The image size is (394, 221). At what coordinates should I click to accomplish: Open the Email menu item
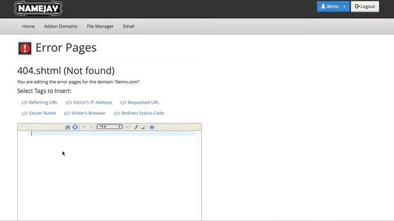[x=129, y=26]
